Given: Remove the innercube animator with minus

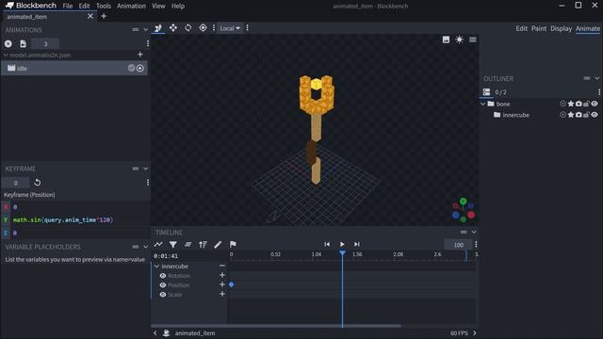Looking at the screenshot, I should pos(222,266).
